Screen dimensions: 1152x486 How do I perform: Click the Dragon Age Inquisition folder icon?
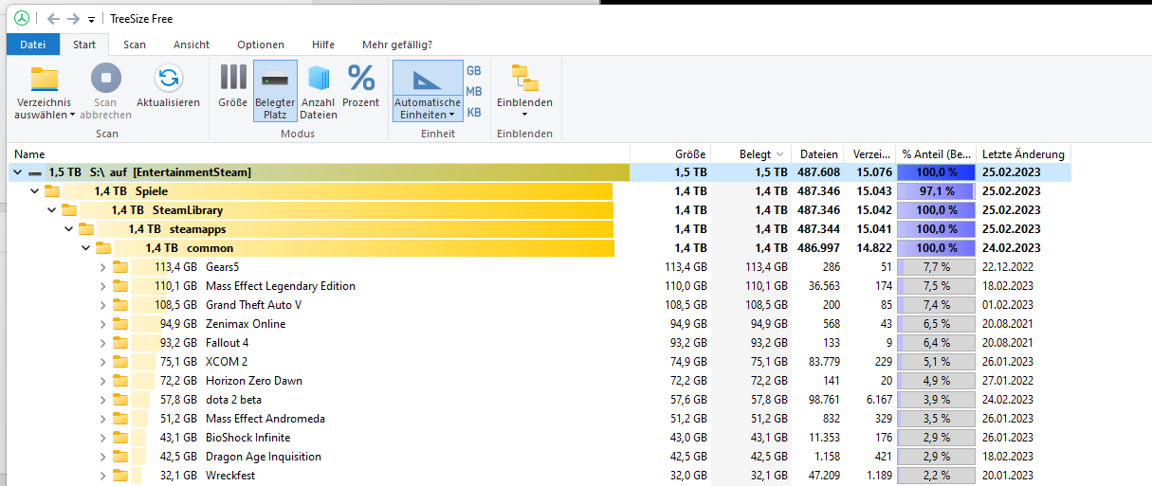point(120,457)
